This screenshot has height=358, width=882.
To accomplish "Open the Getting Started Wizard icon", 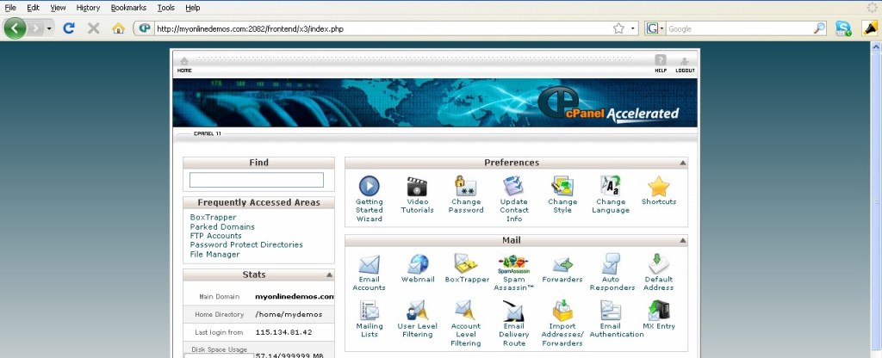I will coord(369,186).
